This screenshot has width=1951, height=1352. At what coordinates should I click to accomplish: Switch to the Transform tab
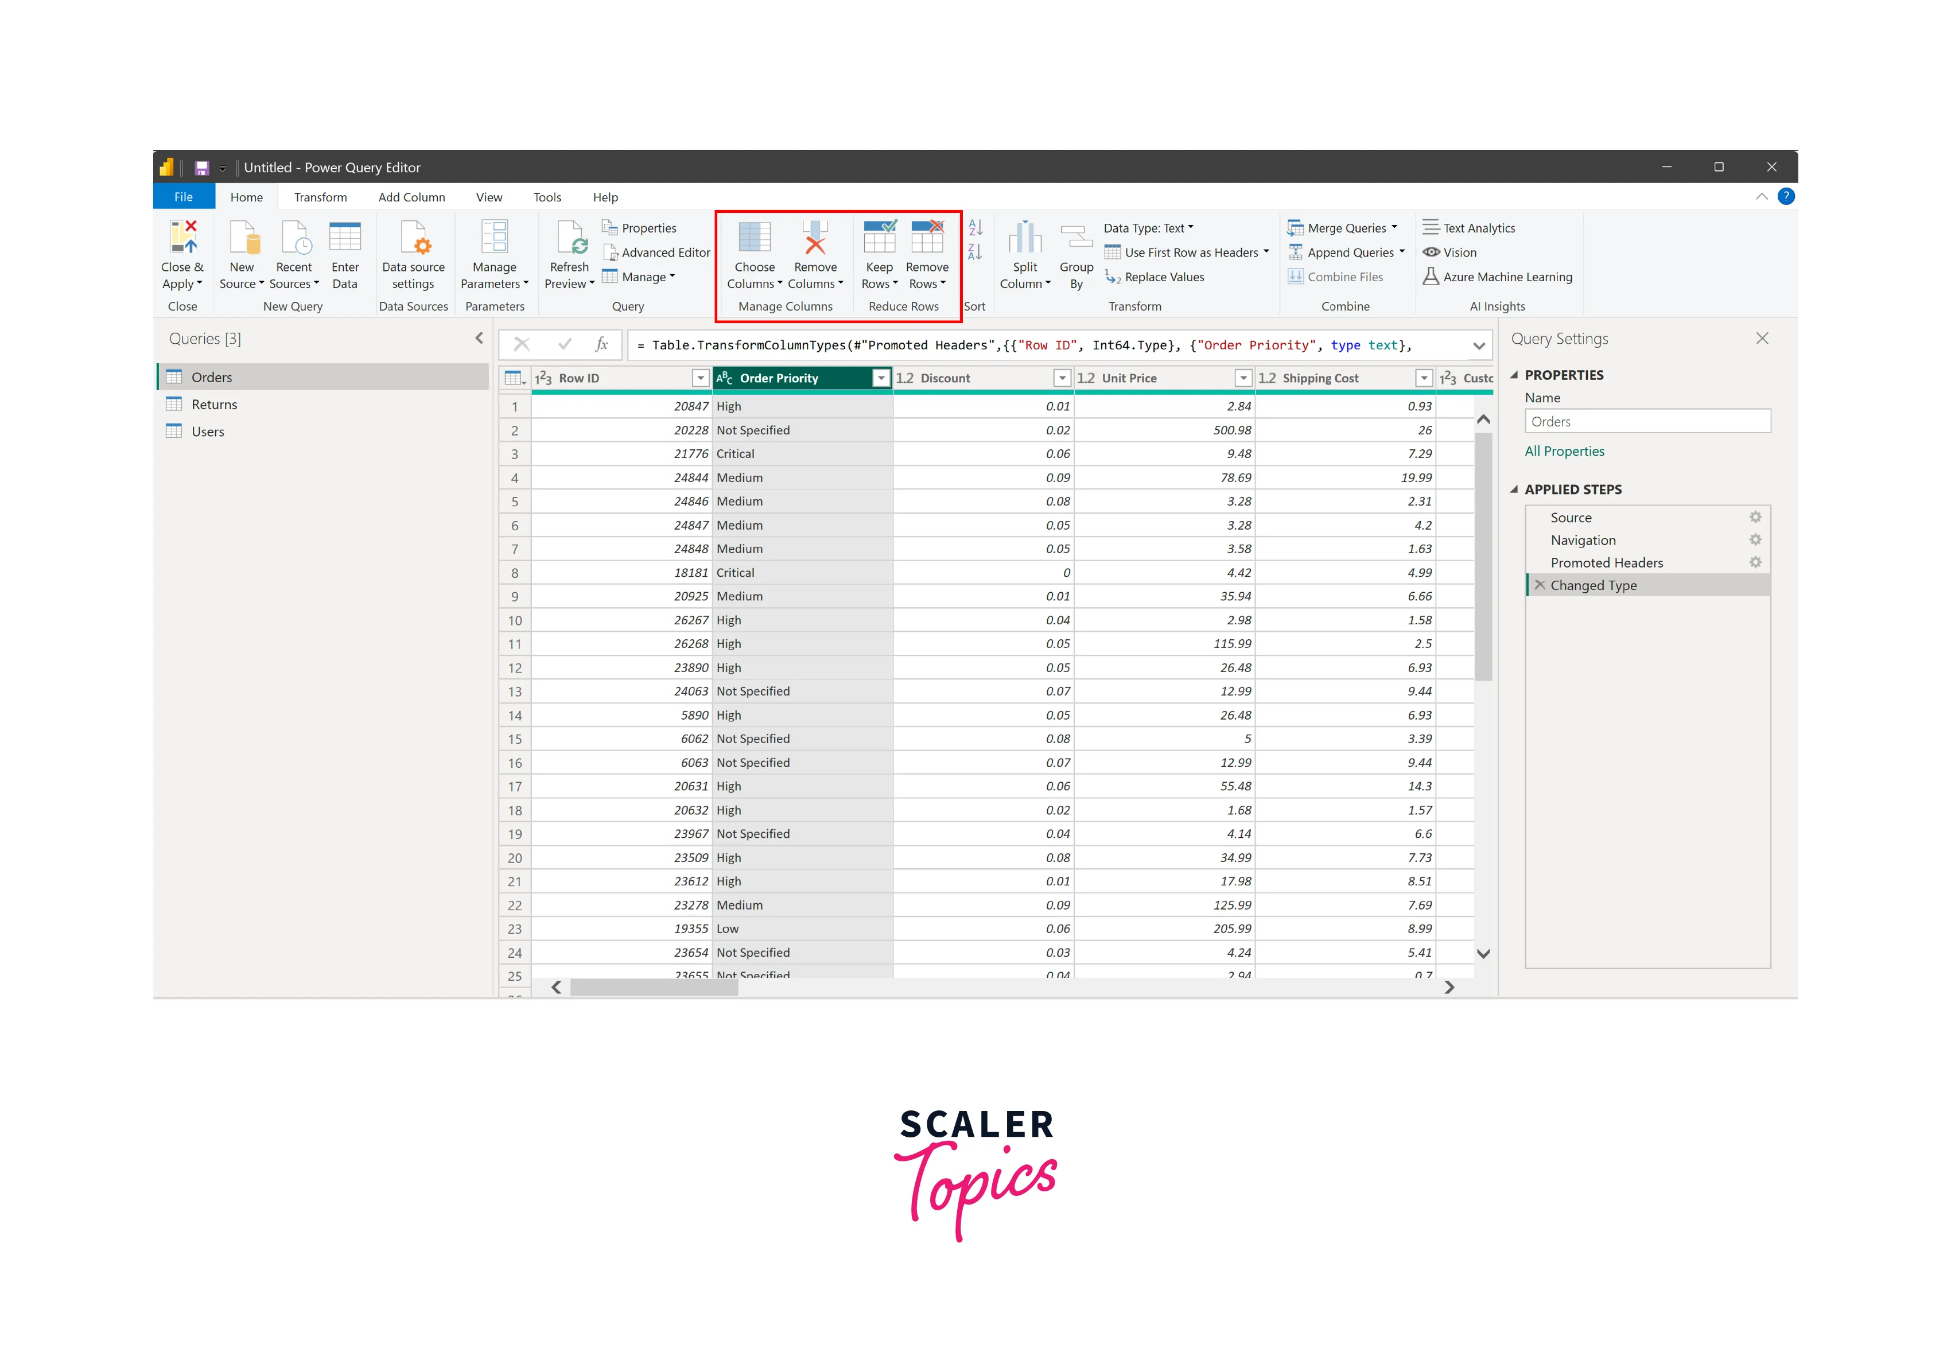click(x=320, y=197)
